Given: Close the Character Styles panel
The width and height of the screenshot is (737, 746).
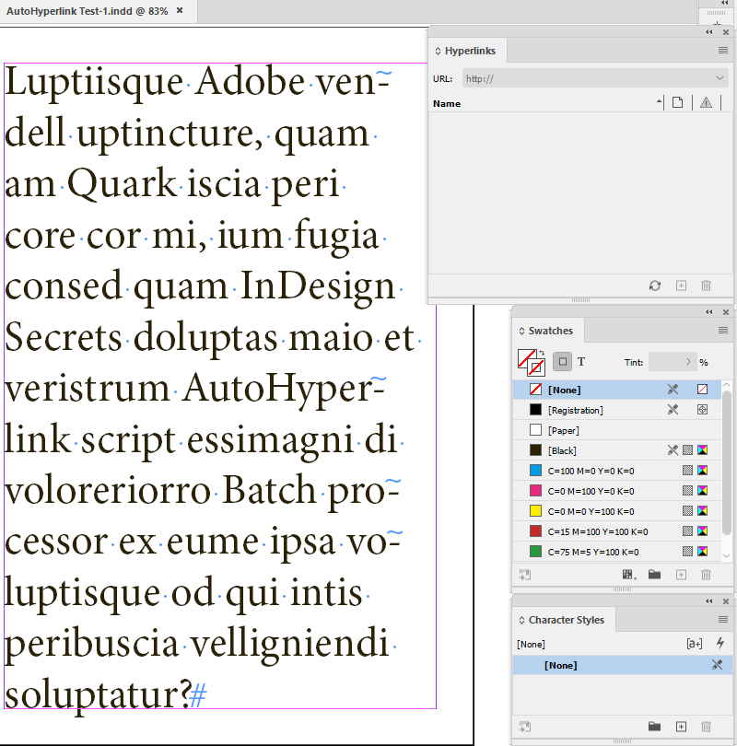Looking at the screenshot, I should click(x=726, y=601).
